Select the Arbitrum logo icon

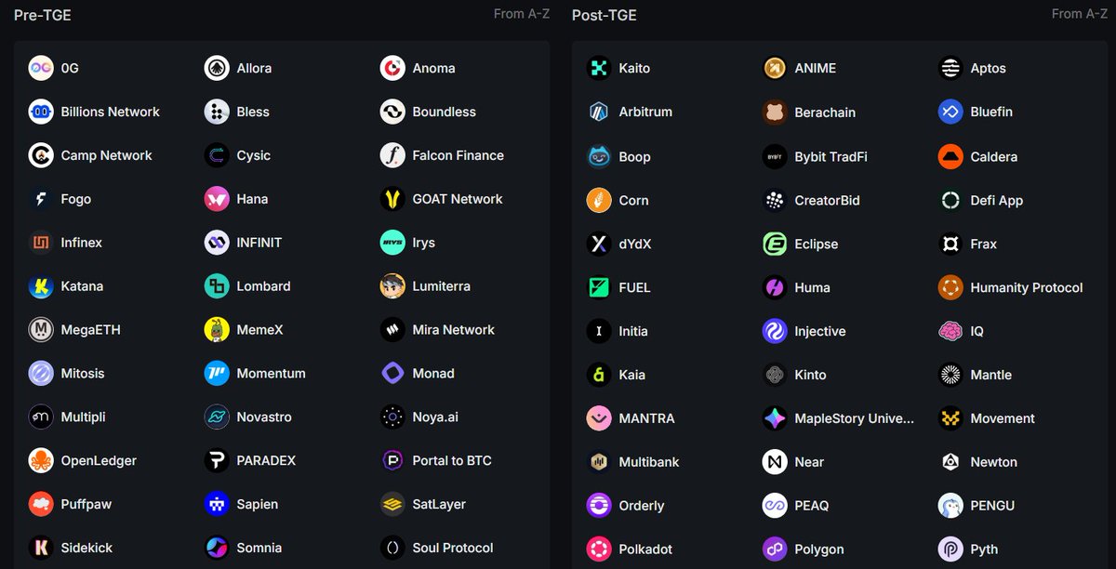pyautogui.click(x=599, y=112)
